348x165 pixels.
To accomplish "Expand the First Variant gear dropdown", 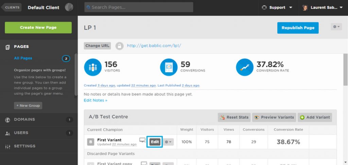I will [168, 142].
